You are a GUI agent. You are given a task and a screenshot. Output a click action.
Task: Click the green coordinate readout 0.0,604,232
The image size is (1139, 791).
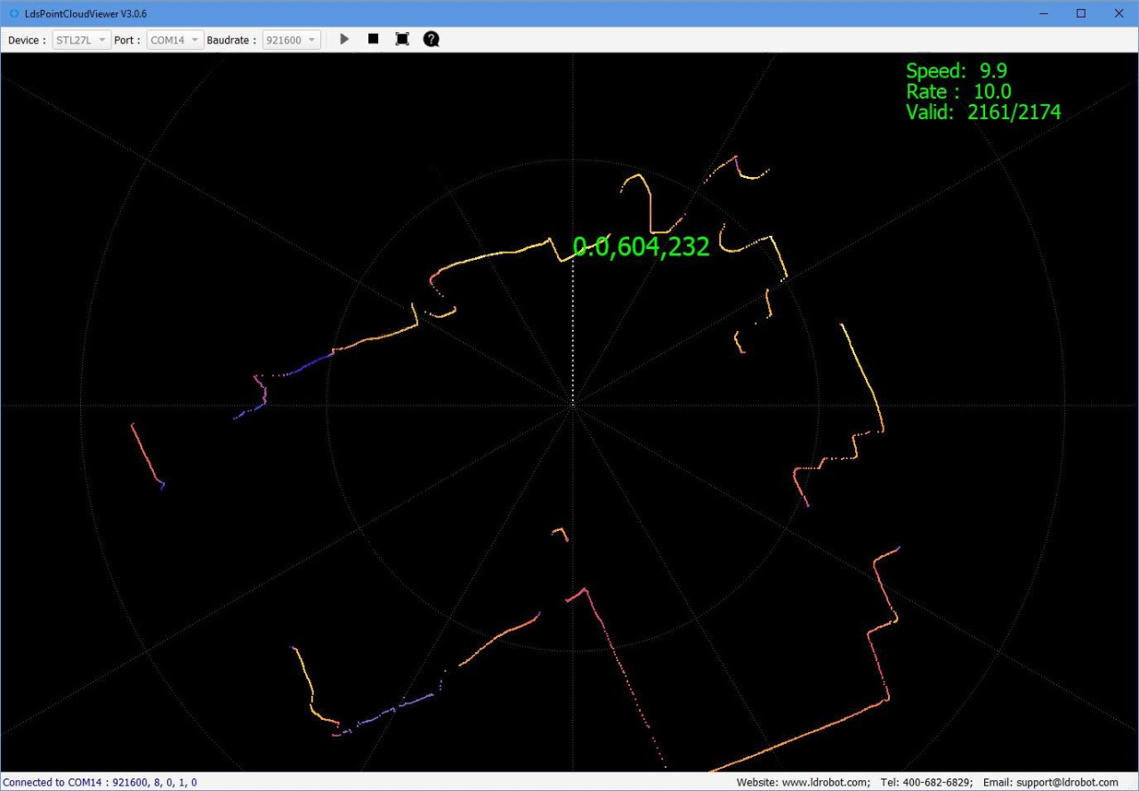coord(641,247)
